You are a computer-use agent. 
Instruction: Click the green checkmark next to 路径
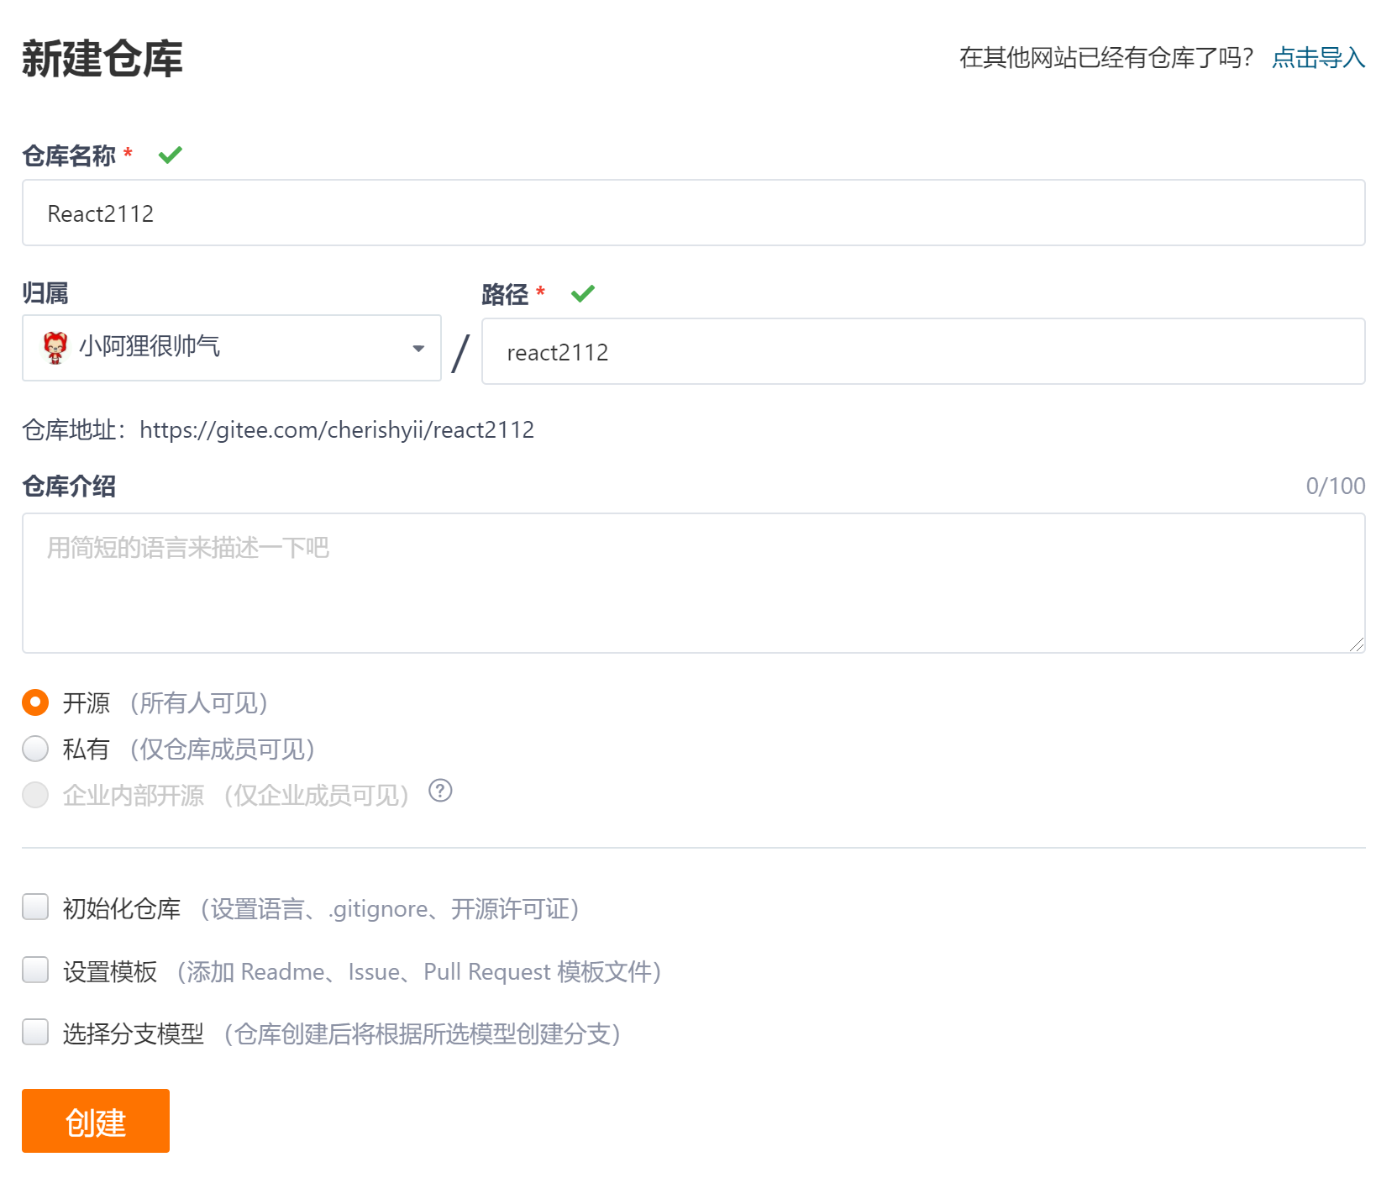(583, 293)
